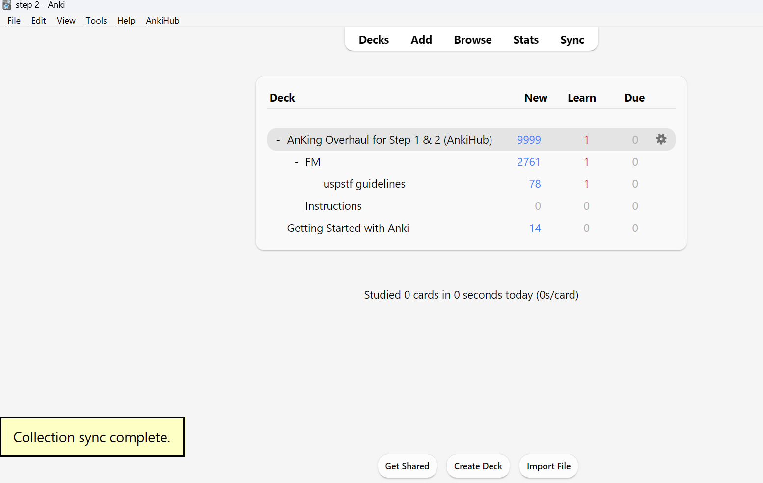
Task: Click the learn count 1 in FM row
Action: [586, 162]
